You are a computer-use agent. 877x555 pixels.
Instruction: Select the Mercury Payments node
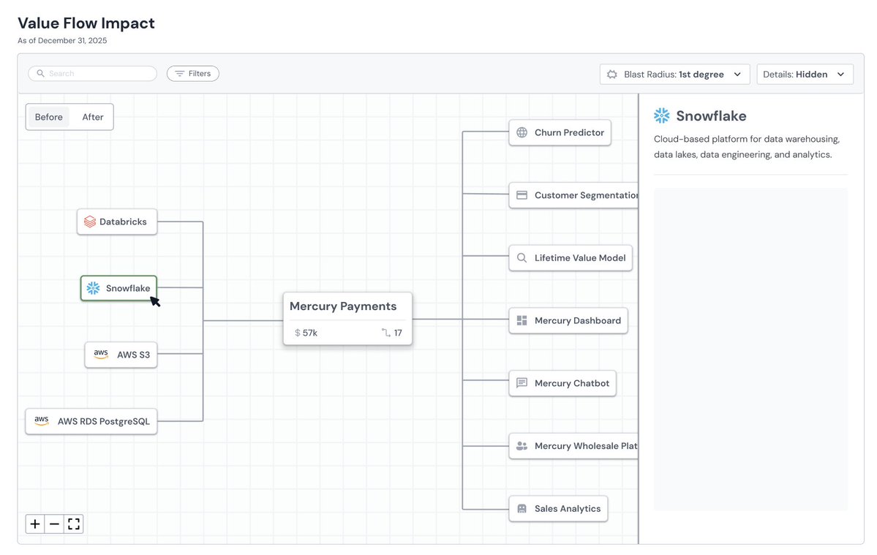point(347,319)
